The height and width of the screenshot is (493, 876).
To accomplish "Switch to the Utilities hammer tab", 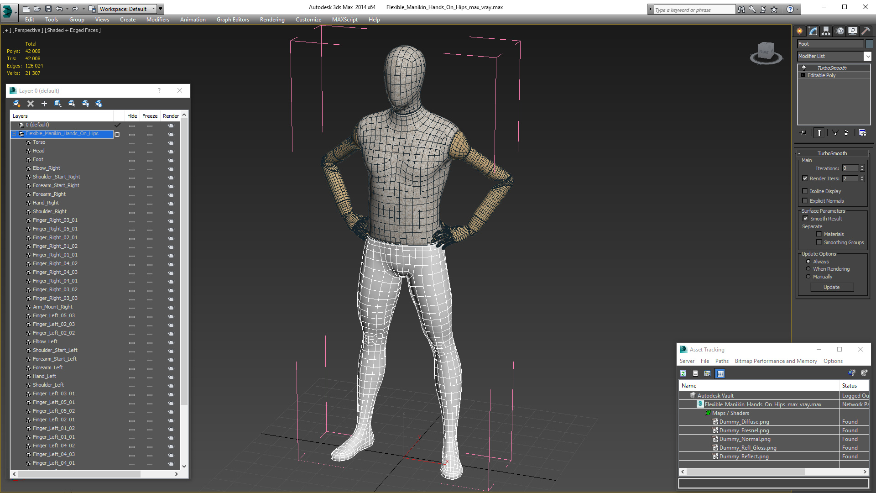I will pos(866,31).
